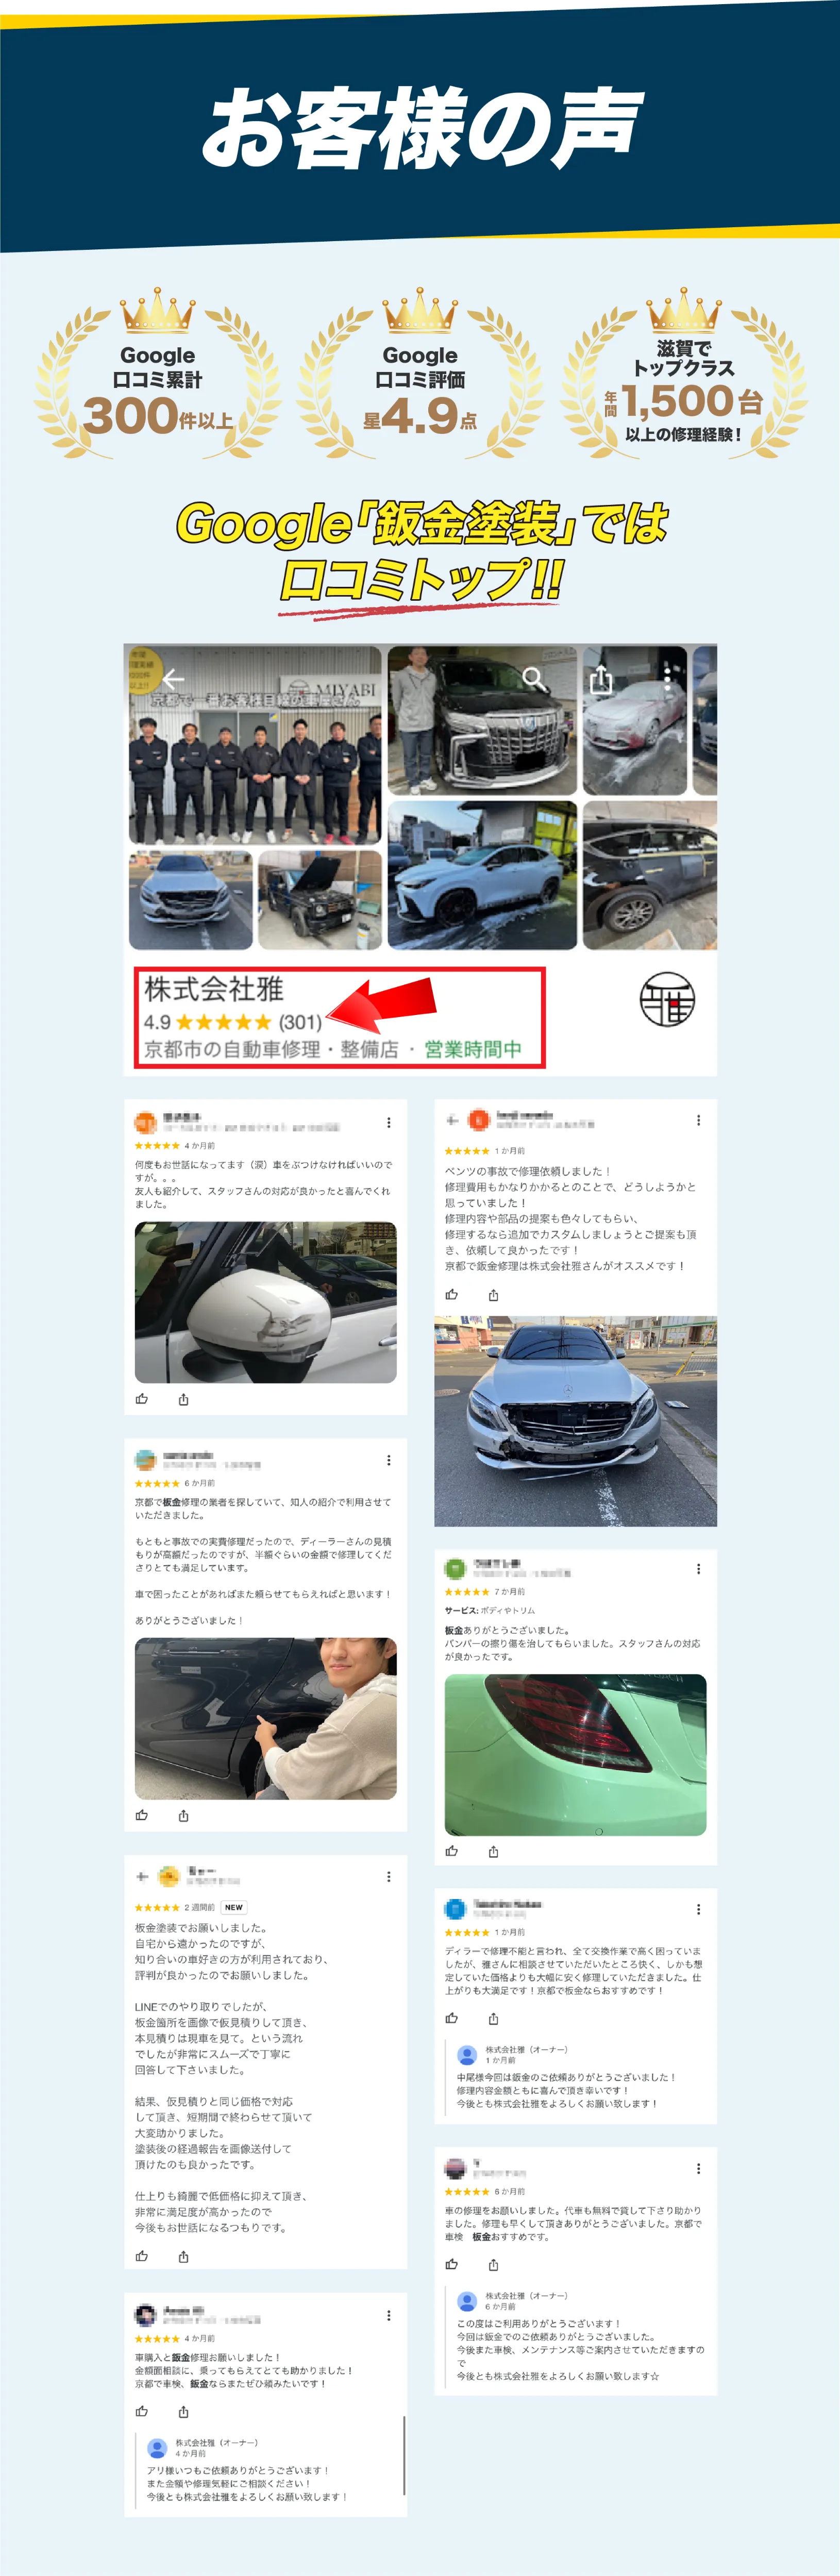840x2576 pixels.
Task: Open options menu on the 2週間前 NEW review
Action: pos(389,1876)
